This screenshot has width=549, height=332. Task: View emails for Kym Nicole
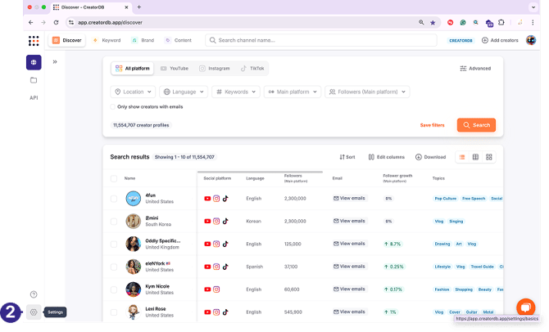click(x=349, y=289)
